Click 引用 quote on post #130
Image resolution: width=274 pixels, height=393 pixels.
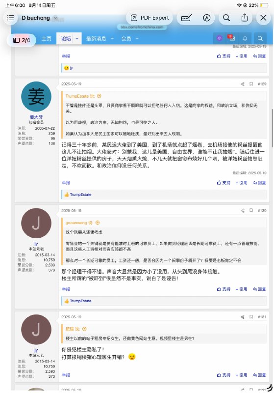241,289
